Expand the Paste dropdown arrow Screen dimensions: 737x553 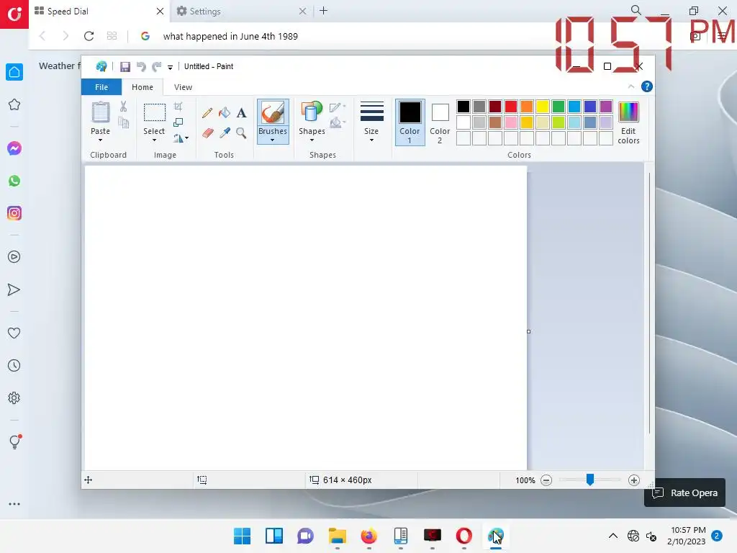pos(100,140)
